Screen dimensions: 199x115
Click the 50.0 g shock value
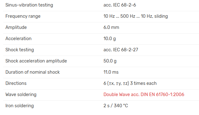pos(110,61)
